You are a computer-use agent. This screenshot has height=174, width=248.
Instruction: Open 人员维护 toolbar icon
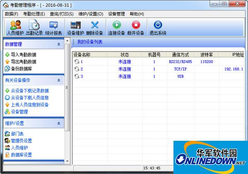15,25
